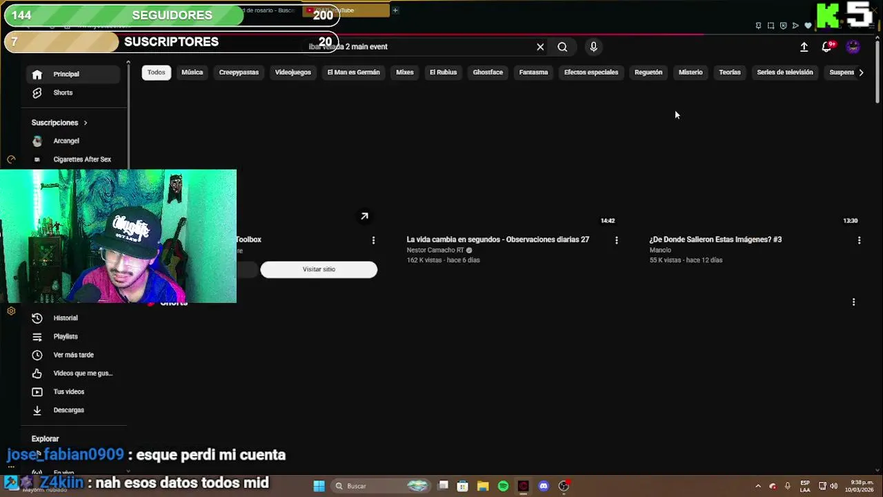Open options menu for Toolbox ad

373,240
